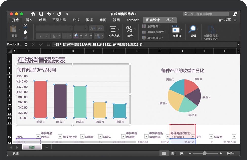247x160 pixels.
Task: Switch to Page Break Preview in status bar
Action: (x=182, y=153)
